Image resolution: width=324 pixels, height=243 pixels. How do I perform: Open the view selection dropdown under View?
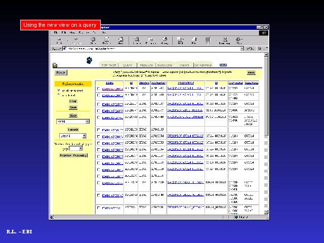pos(73,121)
